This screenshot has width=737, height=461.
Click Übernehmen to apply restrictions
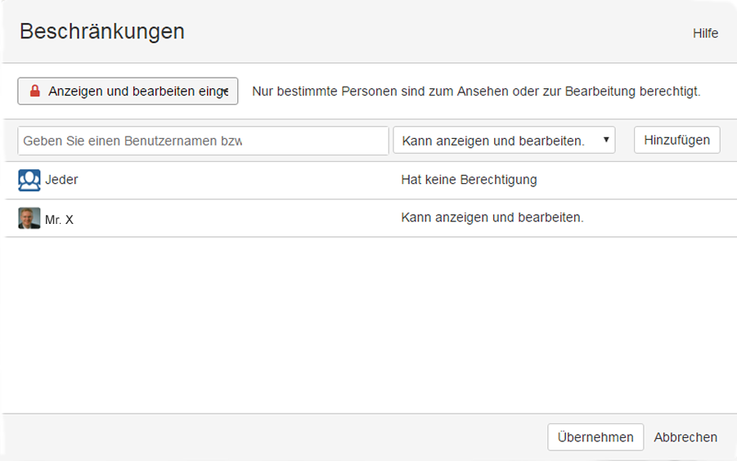coord(595,437)
